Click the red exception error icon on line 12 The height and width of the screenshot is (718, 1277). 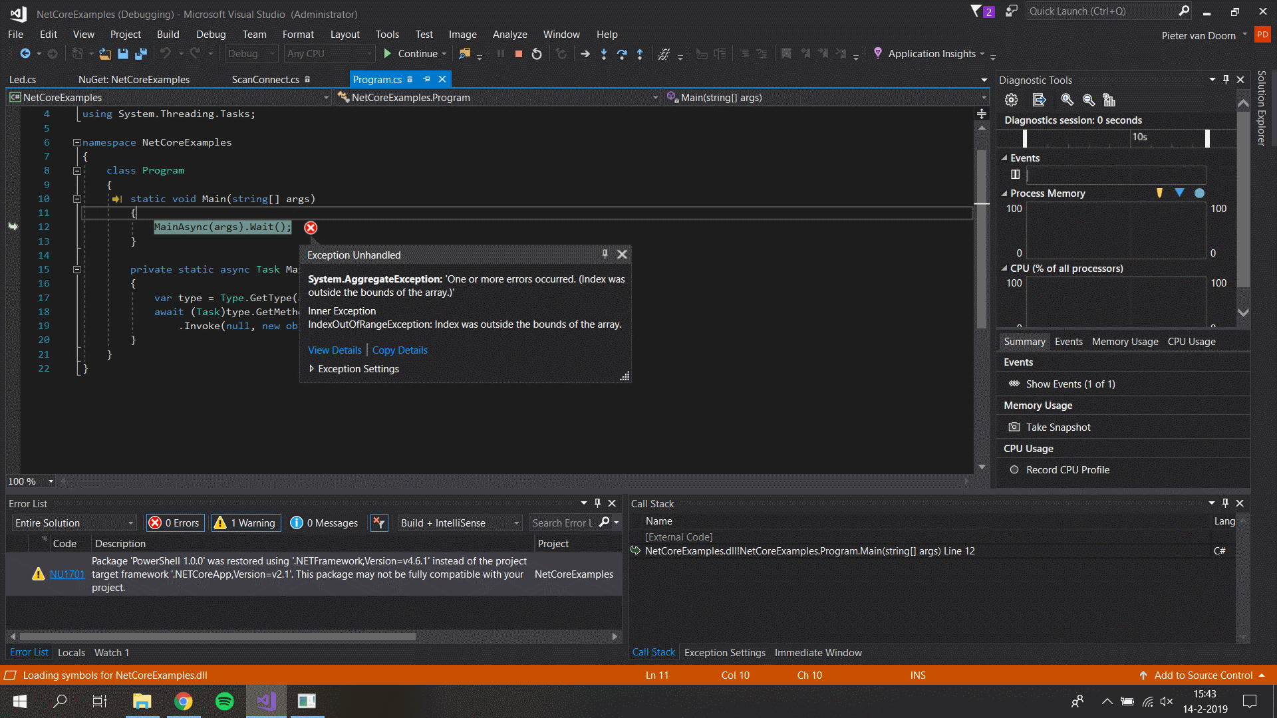(311, 227)
